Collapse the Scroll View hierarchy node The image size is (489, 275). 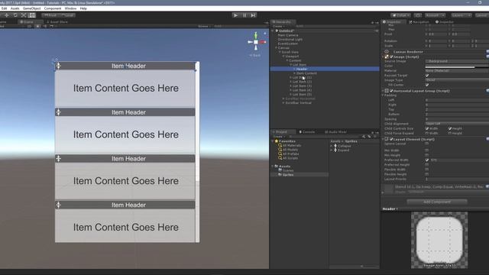(x=280, y=52)
